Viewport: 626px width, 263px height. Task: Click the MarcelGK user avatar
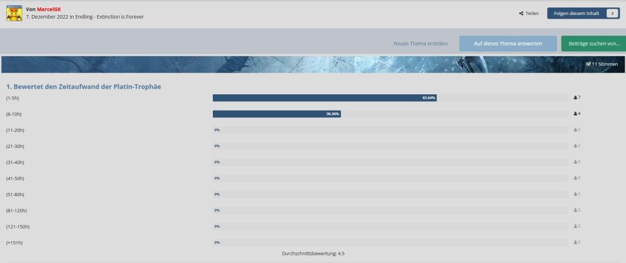click(14, 12)
